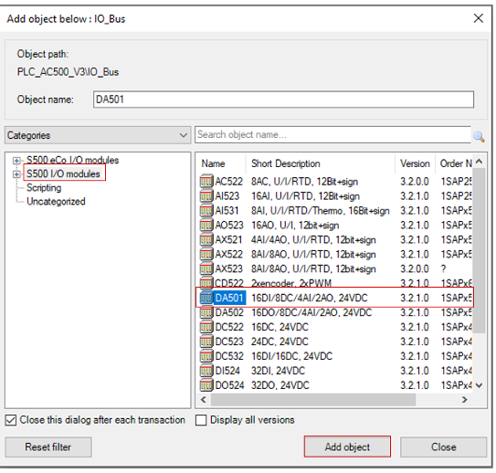Click the AX522 module icon

206,255
